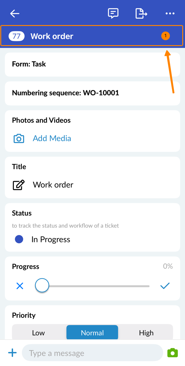The width and height of the screenshot is (185, 366).
Task: Tap the Add Media link
Action: 52,138
